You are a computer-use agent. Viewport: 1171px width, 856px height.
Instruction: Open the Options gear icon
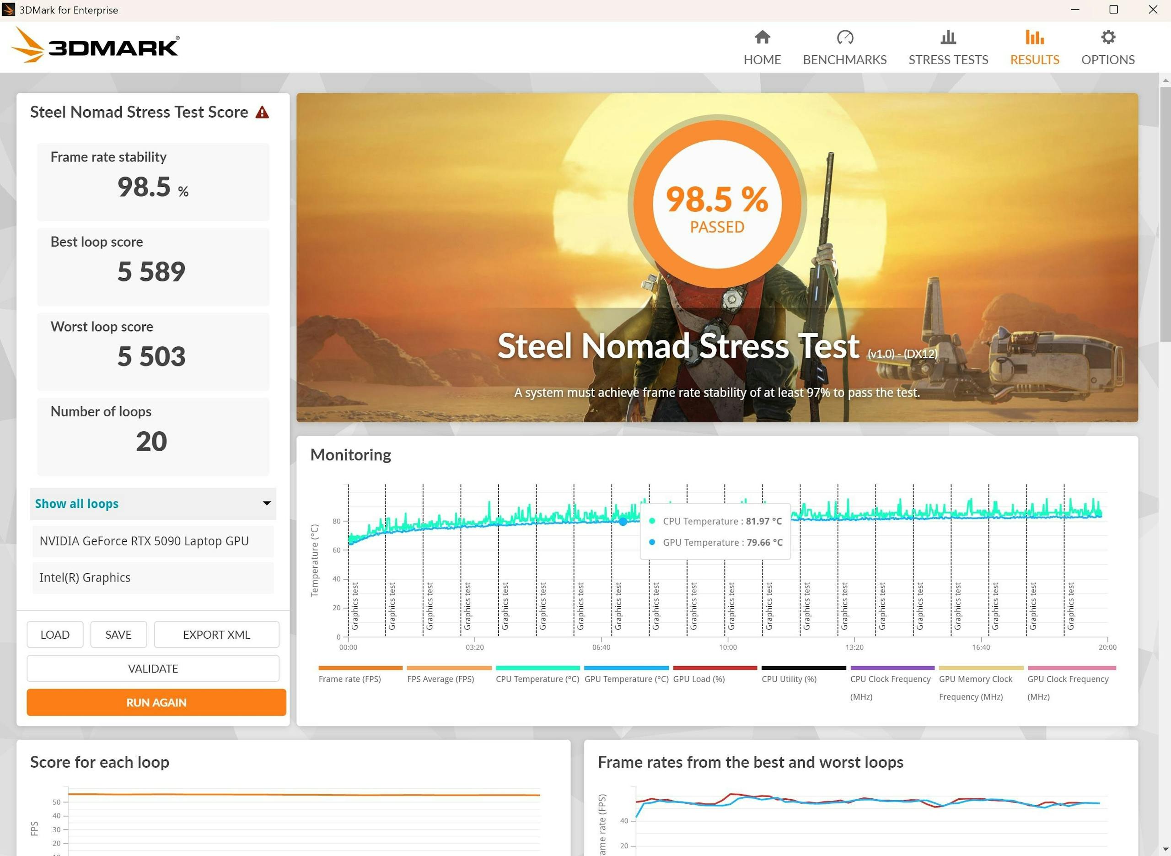click(1108, 38)
